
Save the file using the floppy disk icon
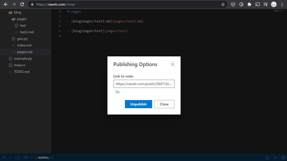tap(283, 157)
